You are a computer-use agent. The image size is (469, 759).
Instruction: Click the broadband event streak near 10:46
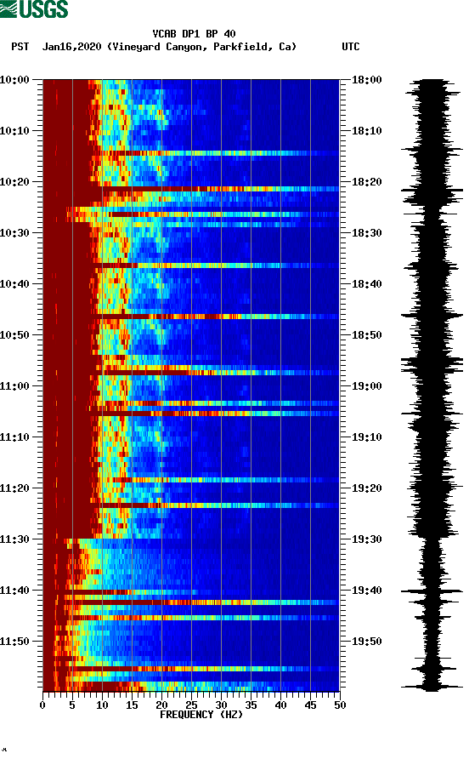click(191, 317)
